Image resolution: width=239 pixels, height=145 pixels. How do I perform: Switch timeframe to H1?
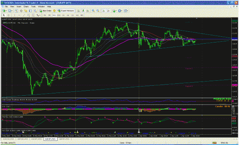pyautogui.click(x=63, y=15)
